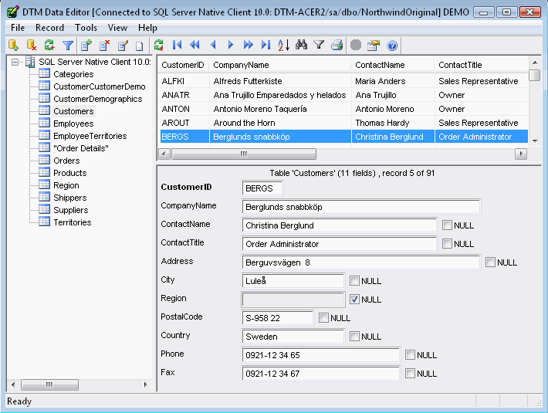
Task: Open the Tools menu
Action: tap(86, 28)
